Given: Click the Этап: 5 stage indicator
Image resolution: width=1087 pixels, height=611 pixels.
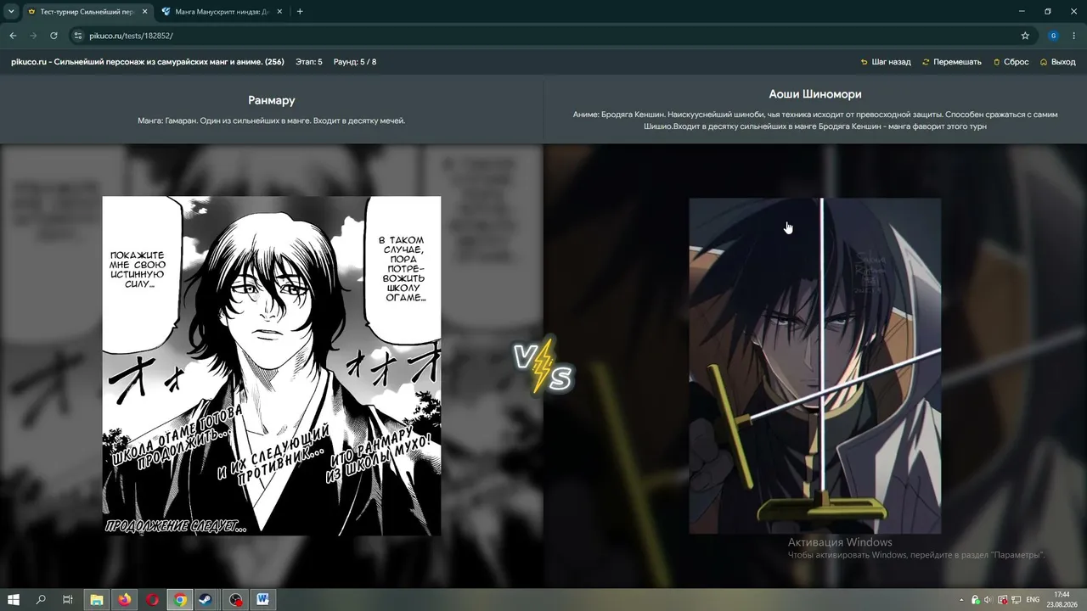Looking at the screenshot, I should (x=309, y=62).
